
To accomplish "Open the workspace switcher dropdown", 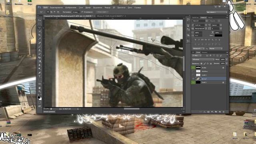I will pos(217,12).
